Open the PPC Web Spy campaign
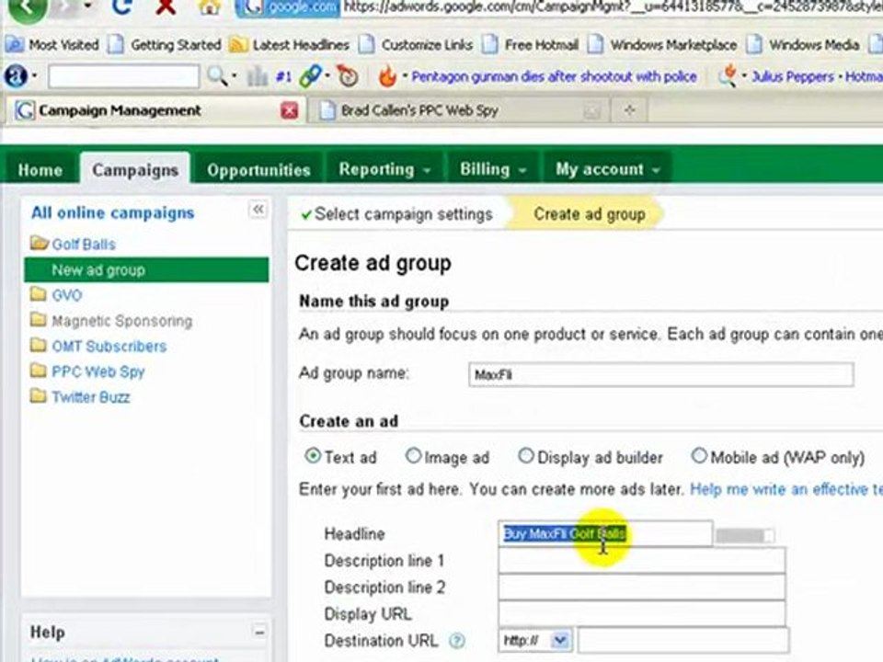 (98, 371)
